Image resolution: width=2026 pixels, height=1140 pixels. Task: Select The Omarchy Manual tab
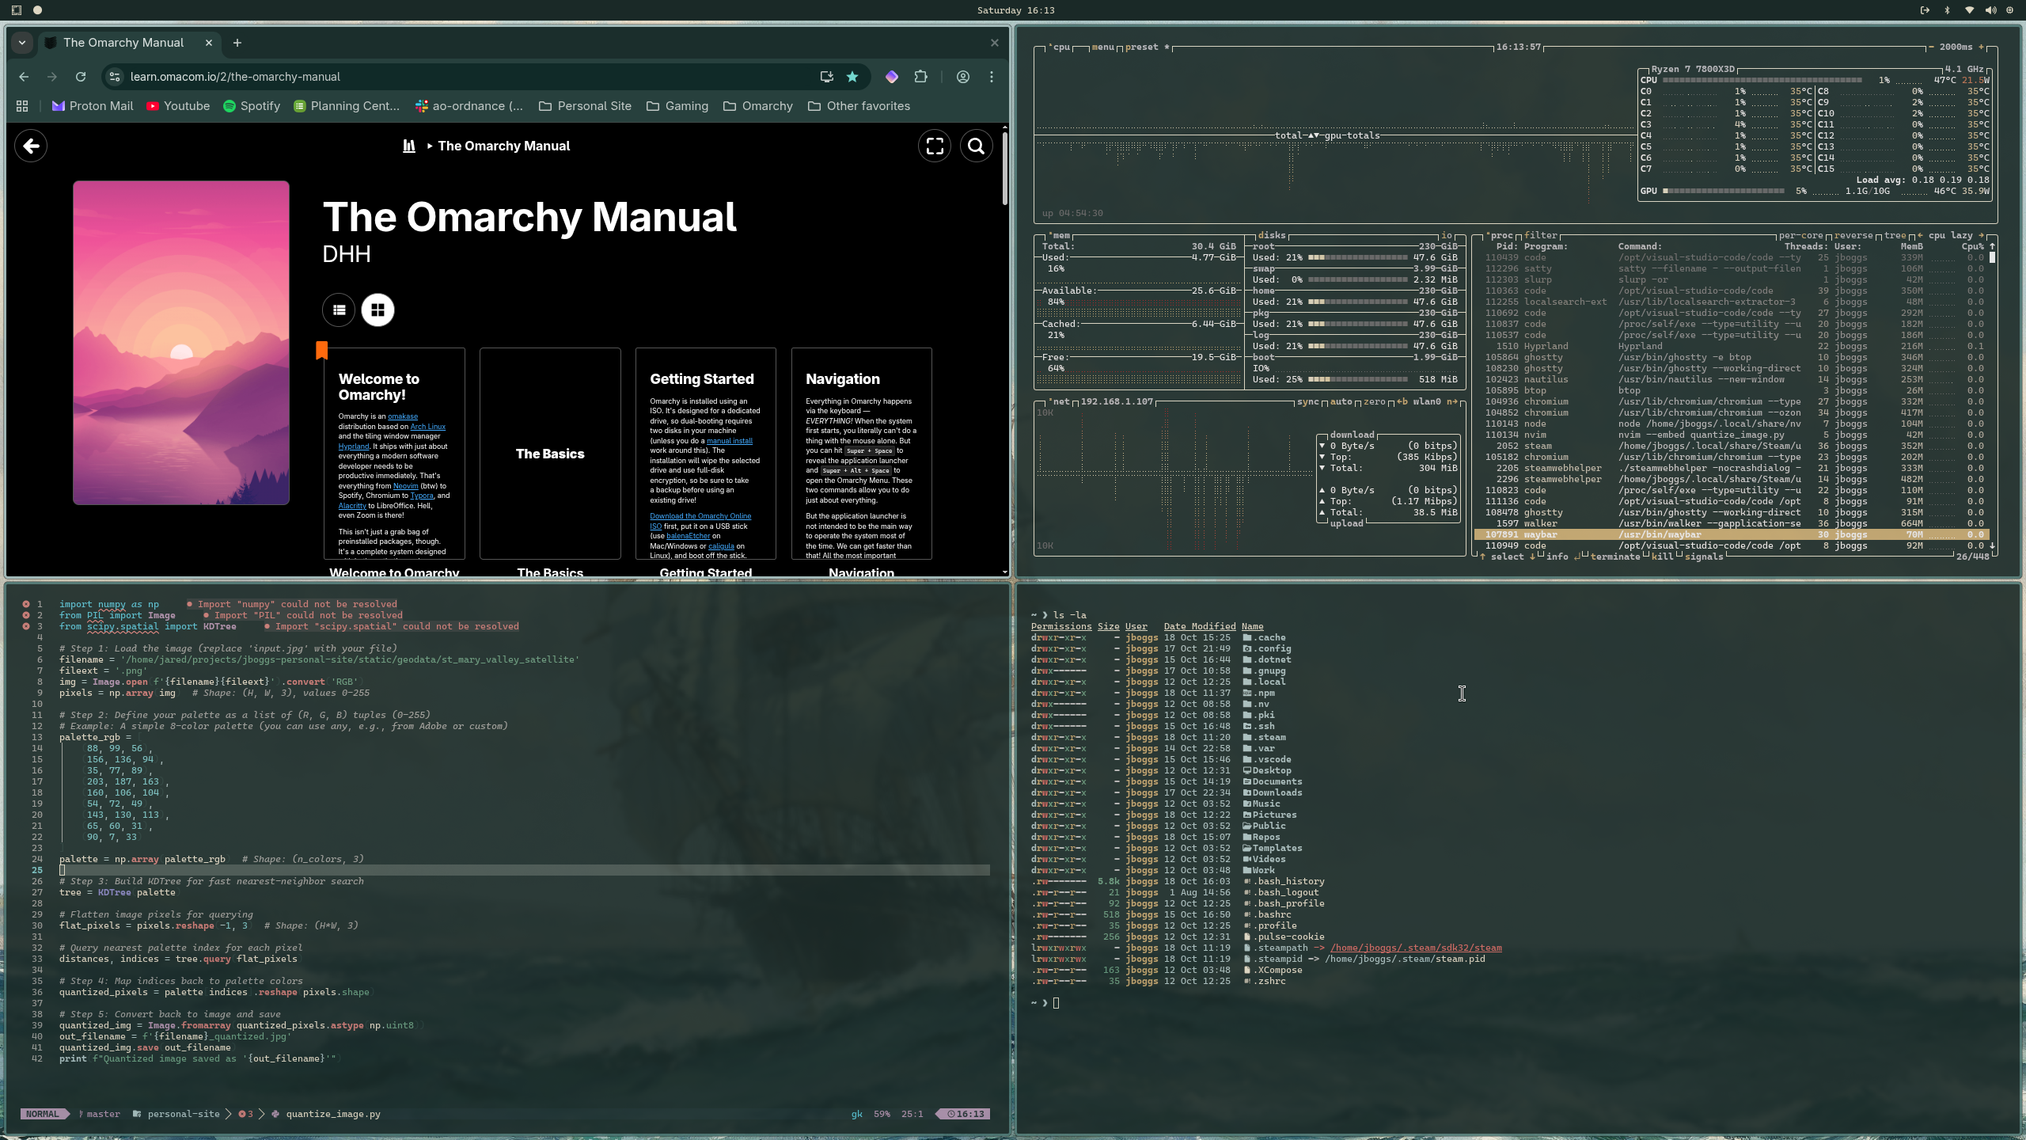tap(123, 43)
